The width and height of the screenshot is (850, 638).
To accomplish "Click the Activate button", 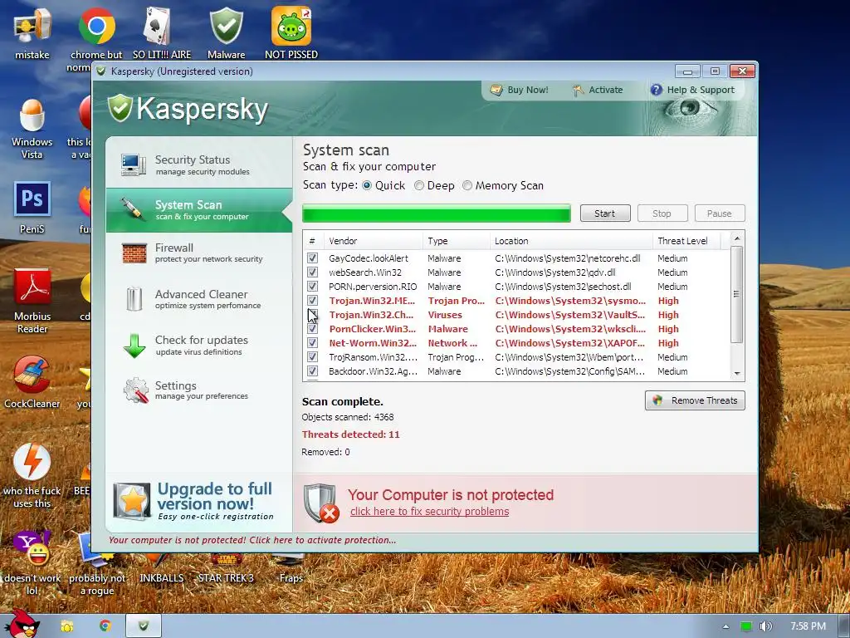I will [x=598, y=90].
